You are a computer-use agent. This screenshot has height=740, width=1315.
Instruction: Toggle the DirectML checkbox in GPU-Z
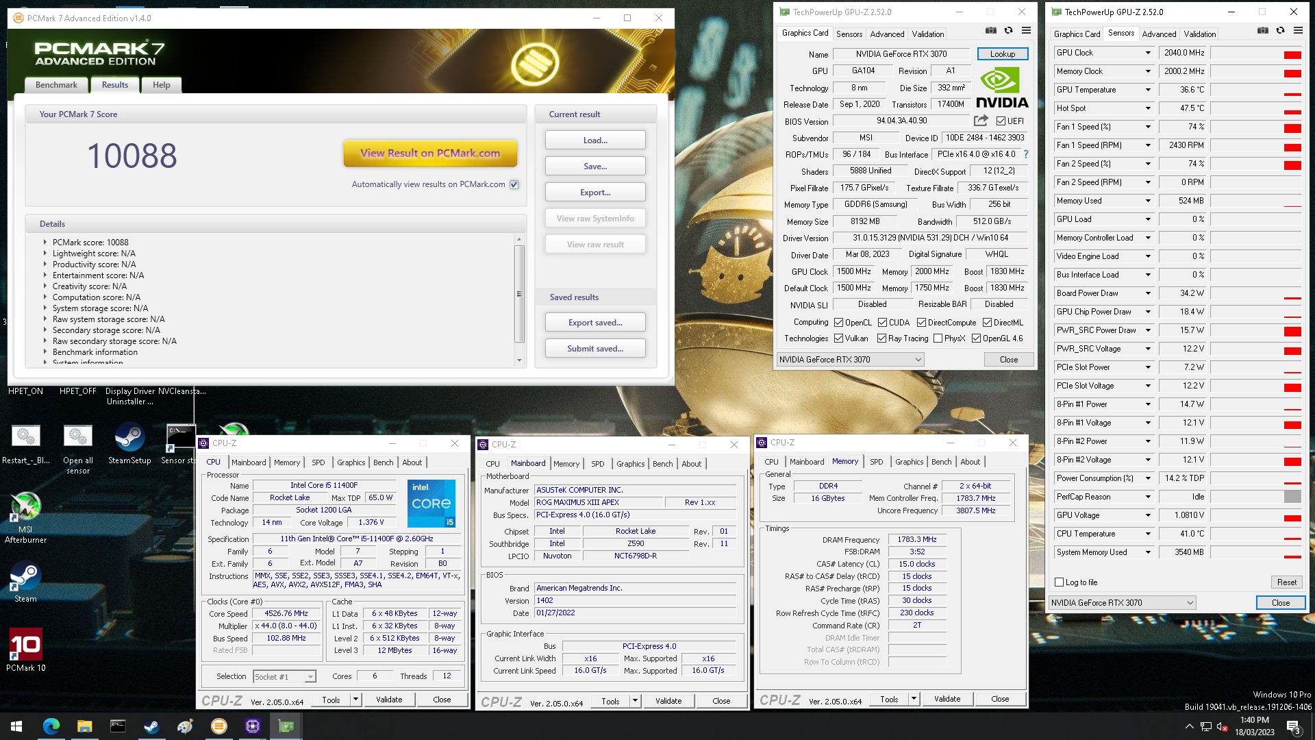click(x=987, y=323)
